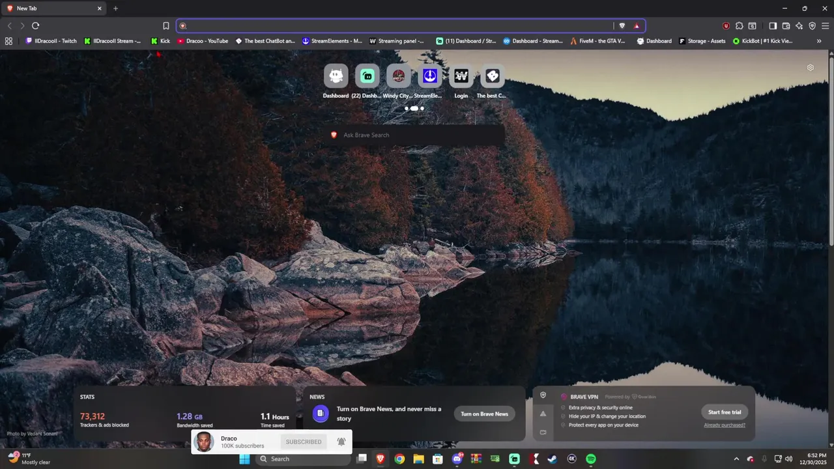This screenshot has height=469, width=834.
Task: Open the Storage - Assets bookmark
Action: coord(702,40)
